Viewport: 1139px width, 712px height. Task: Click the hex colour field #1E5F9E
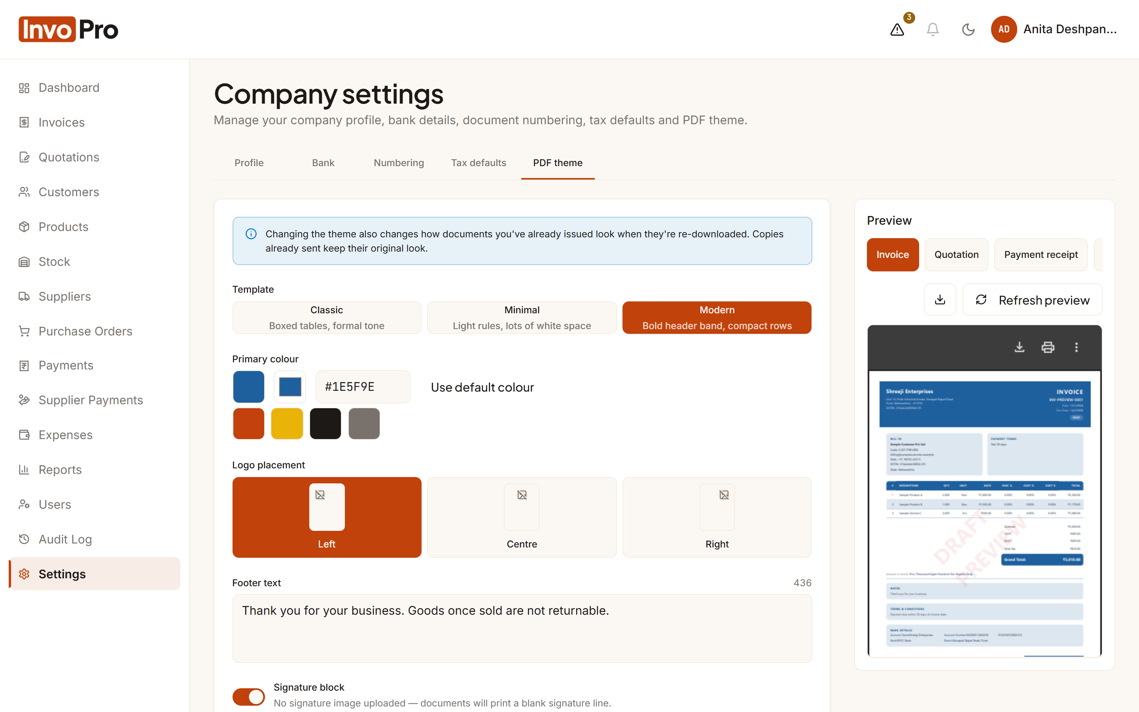pyautogui.click(x=363, y=386)
